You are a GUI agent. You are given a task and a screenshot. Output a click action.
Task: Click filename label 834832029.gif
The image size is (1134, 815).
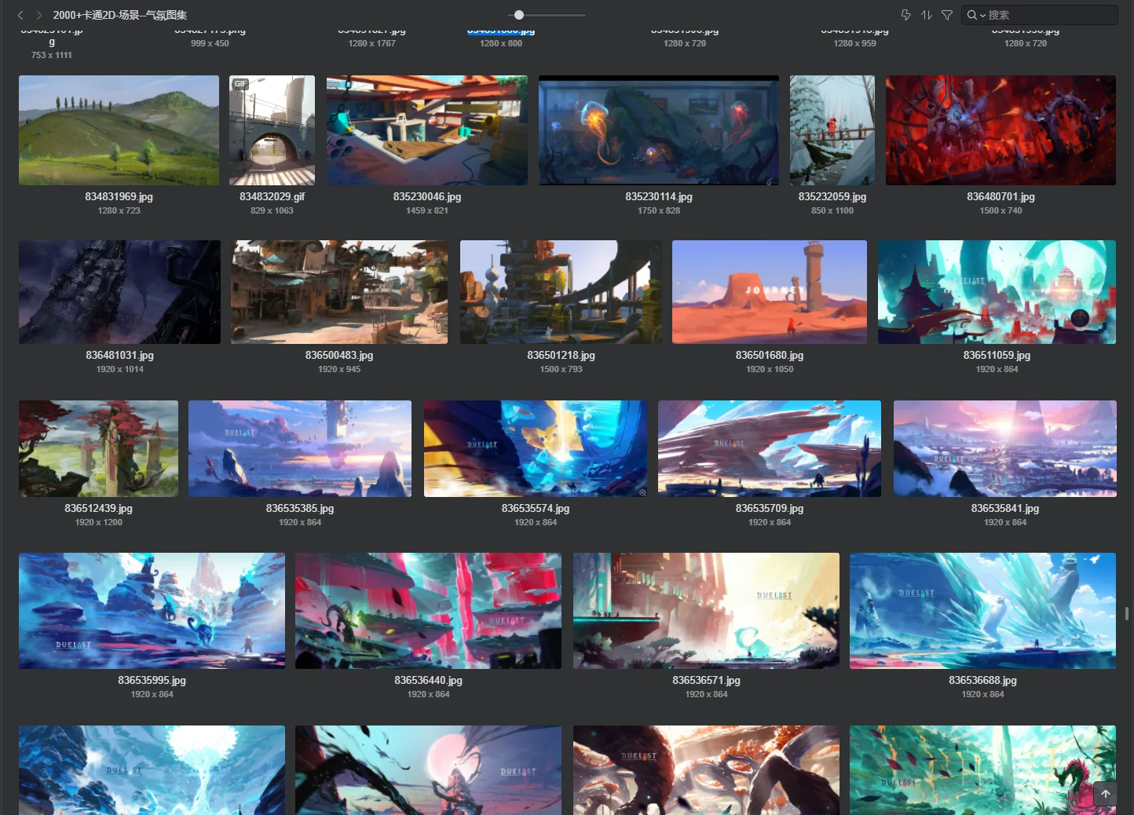click(272, 197)
